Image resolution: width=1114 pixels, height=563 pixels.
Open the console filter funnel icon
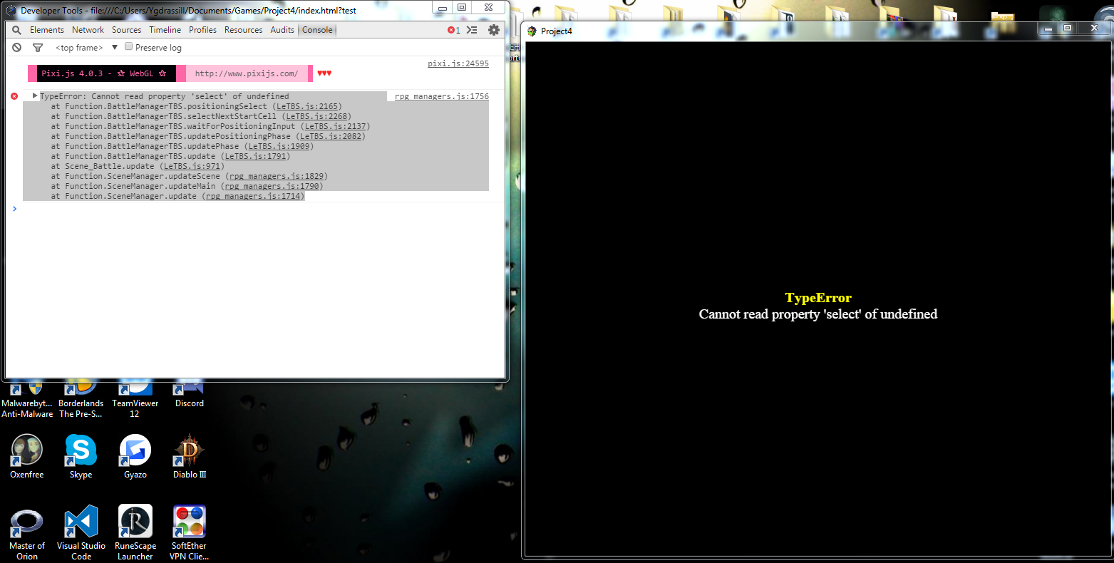(38, 48)
